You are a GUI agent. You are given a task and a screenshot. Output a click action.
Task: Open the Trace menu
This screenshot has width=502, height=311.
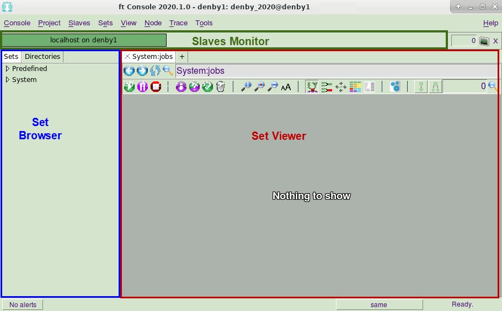point(178,23)
